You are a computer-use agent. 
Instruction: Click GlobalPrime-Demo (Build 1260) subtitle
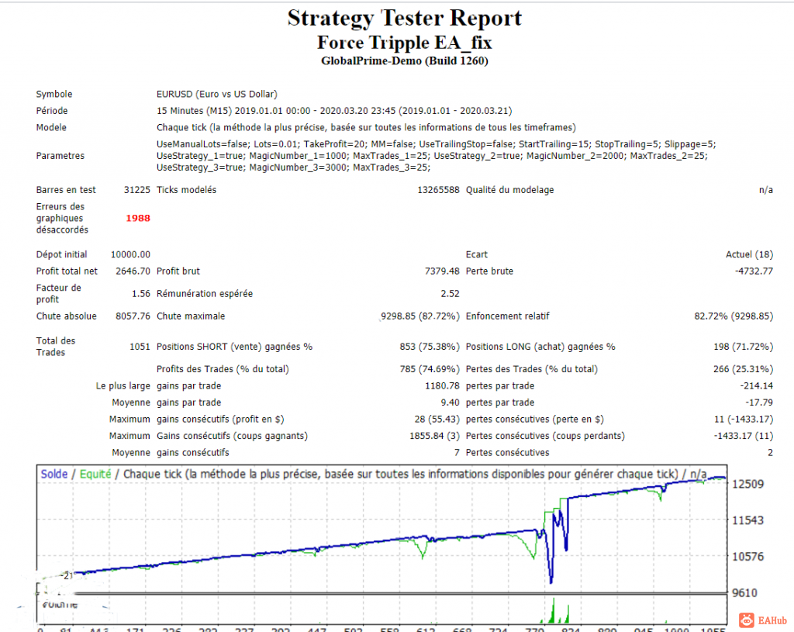click(405, 61)
